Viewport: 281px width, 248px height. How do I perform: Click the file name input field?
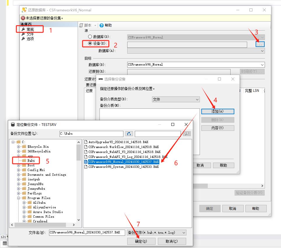point(87,233)
